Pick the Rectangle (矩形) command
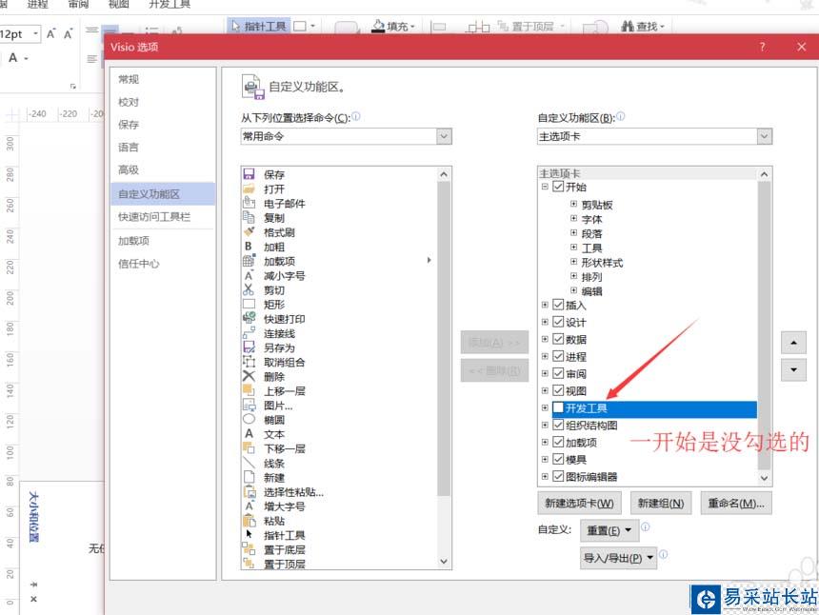819x615 pixels. pos(274,305)
